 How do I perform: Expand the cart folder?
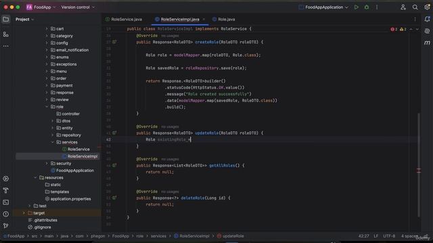point(47,28)
